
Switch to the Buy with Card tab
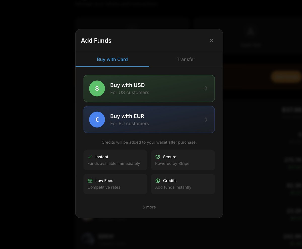(112, 59)
